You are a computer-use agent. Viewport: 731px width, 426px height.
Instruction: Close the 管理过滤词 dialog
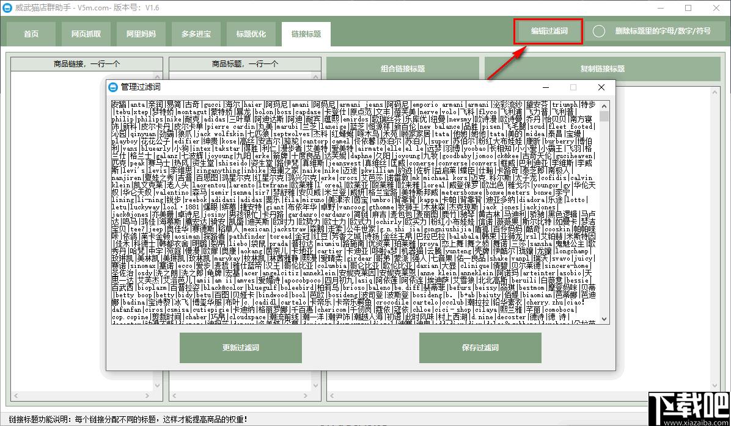click(x=601, y=87)
